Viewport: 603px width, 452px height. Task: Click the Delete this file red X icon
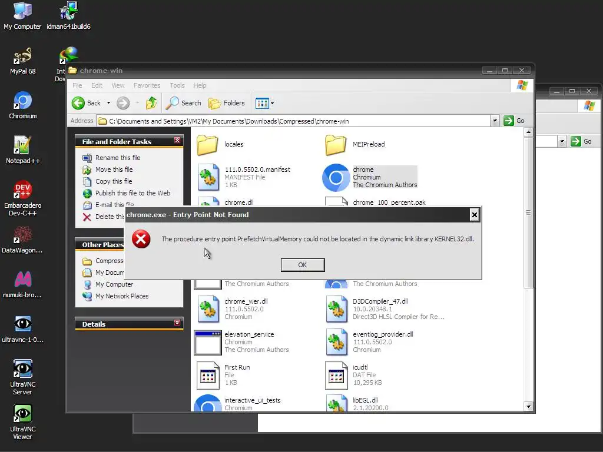(x=87, y=217)
